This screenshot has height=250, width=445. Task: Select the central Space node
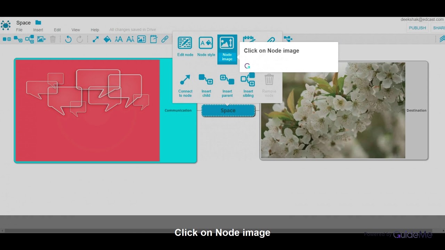click(228, 110)
